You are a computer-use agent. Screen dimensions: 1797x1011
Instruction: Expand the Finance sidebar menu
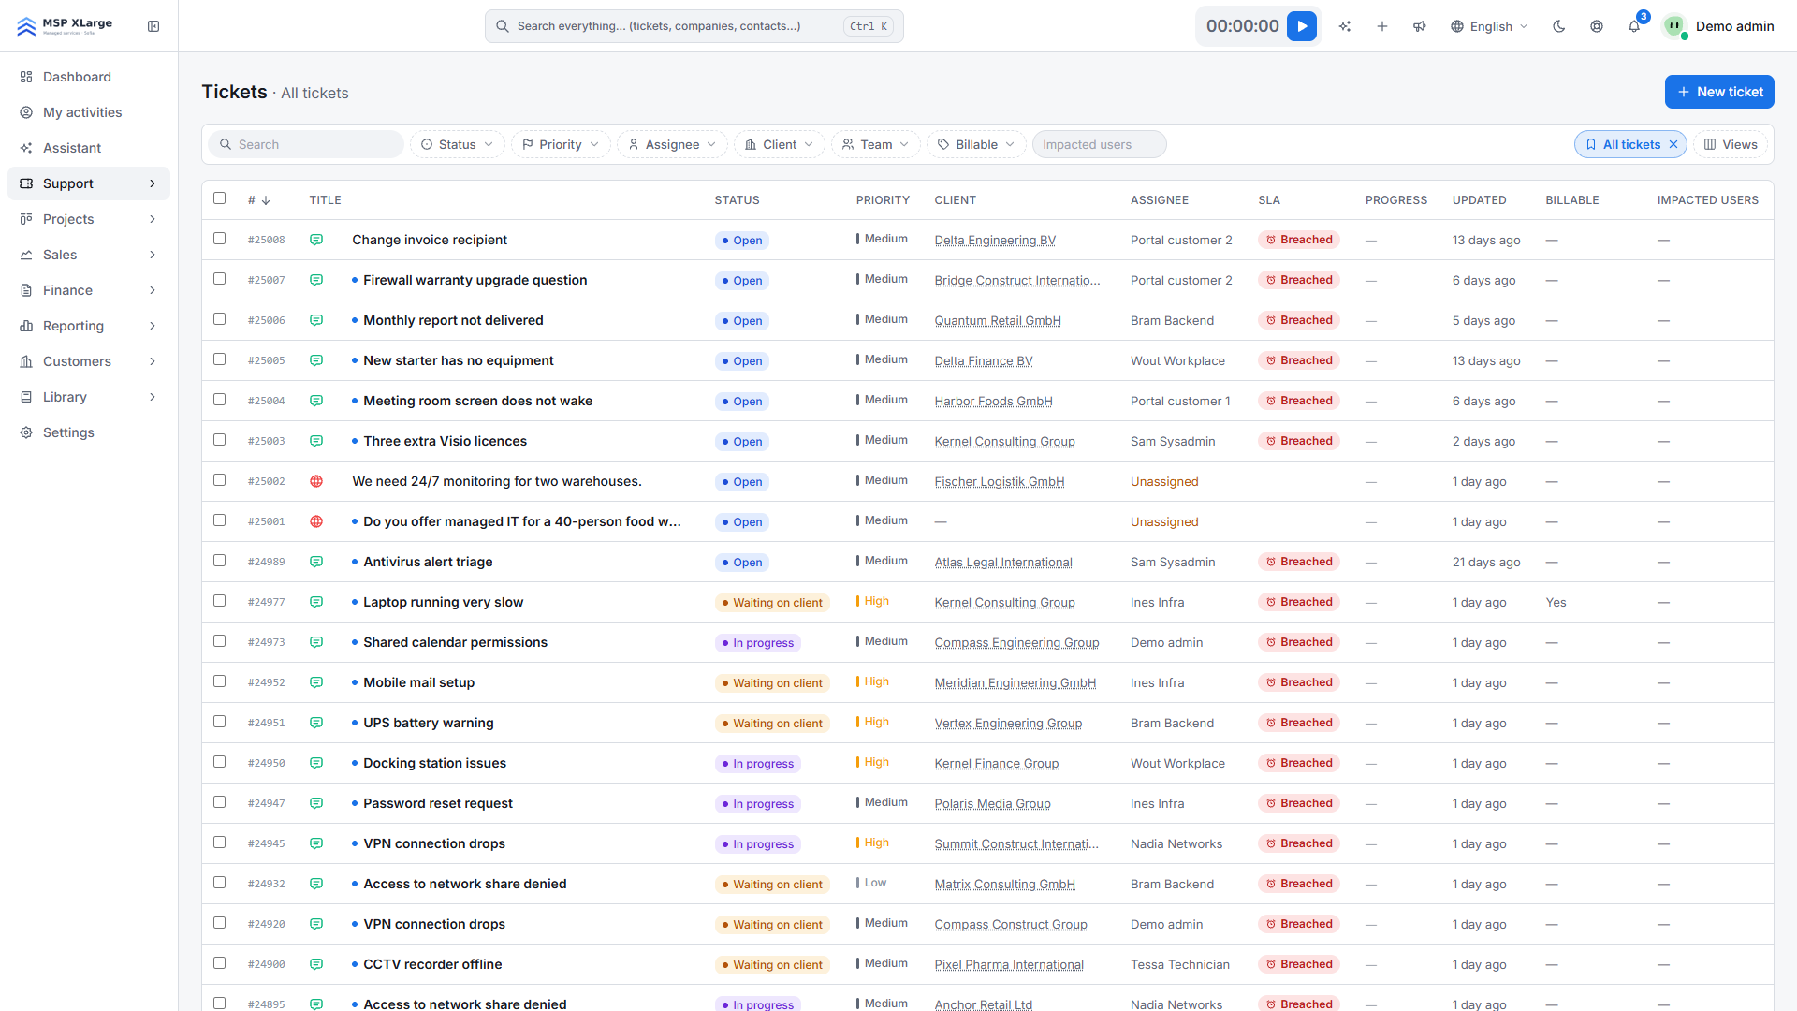point(89,290)
